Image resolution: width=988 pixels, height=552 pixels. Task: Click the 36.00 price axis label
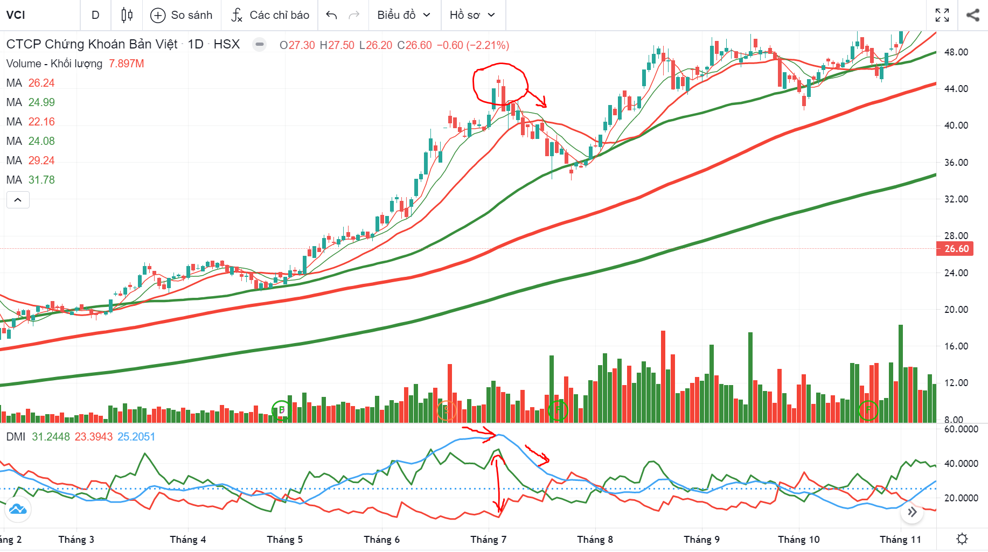[x=956, y=163]
